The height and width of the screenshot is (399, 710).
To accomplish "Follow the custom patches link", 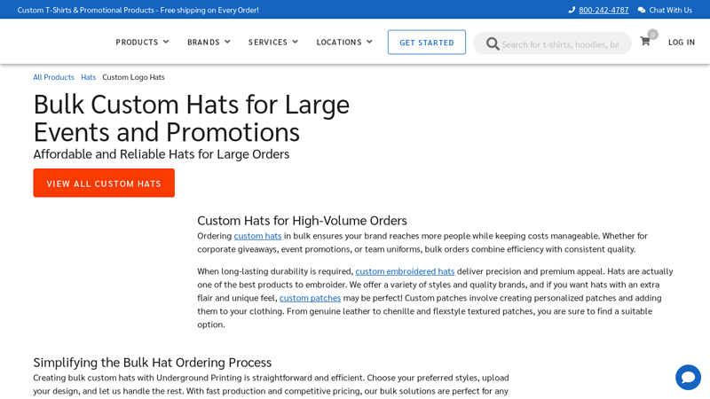I will tap(310, 298).
